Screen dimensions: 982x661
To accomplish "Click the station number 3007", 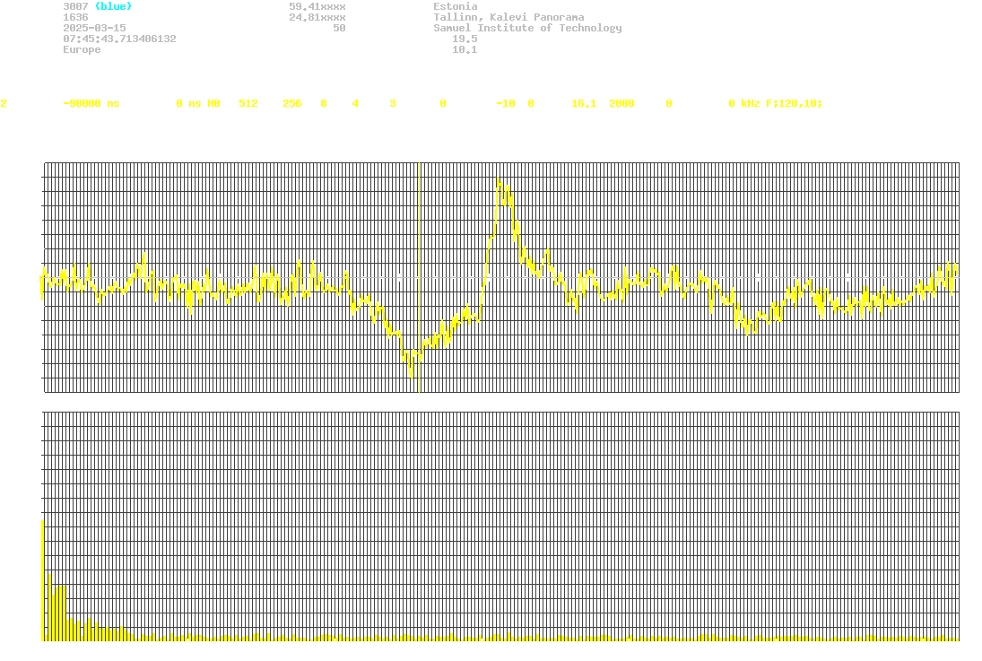I will click(x=75, y=6).
